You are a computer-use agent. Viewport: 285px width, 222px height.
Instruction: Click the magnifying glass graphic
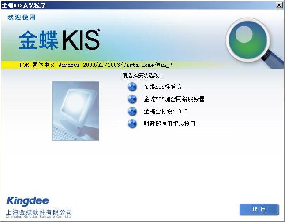tap(253, 43)
